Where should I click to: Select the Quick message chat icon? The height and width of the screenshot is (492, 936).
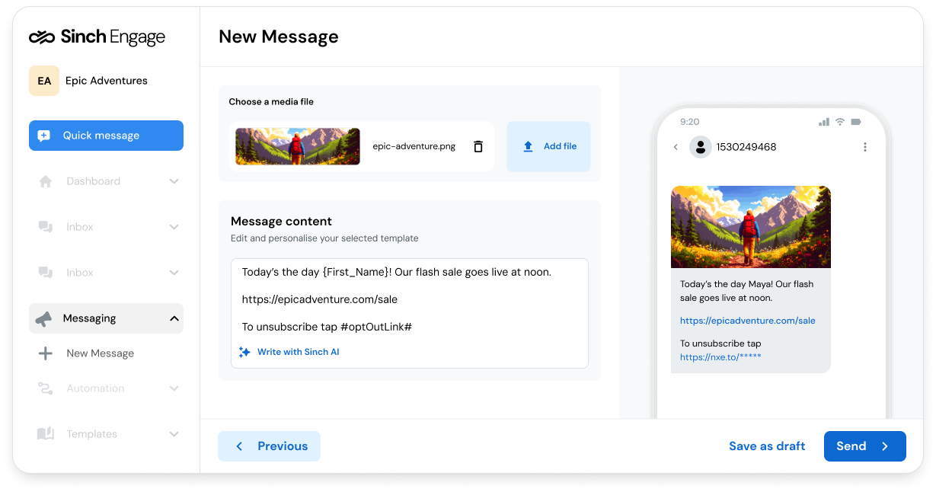45,135
